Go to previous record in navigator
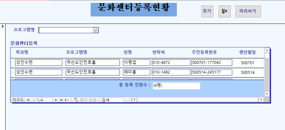 [33, 100]
